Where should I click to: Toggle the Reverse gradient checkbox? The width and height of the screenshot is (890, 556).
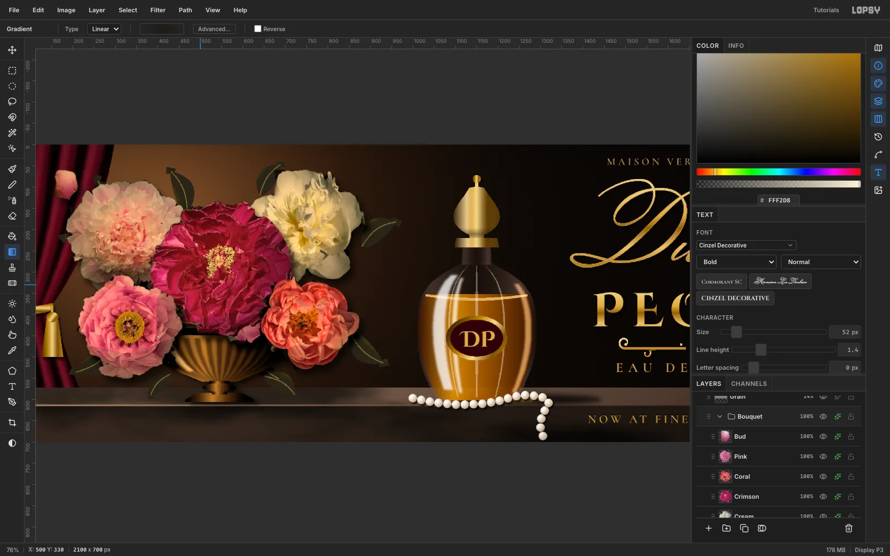pos(258,29)
